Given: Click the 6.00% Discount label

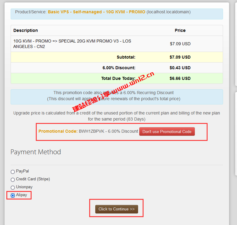Looking at the screenshot, I should pyautogui.click(x=119, y=68).
